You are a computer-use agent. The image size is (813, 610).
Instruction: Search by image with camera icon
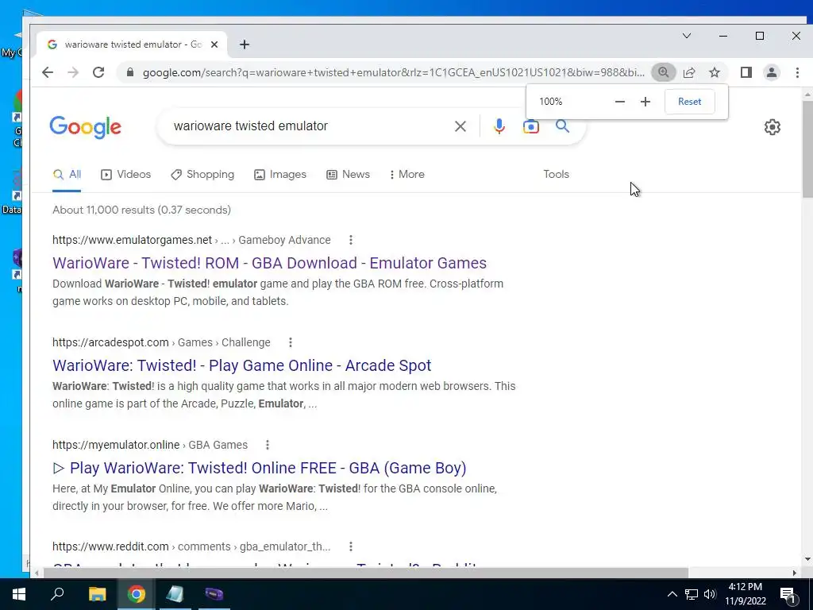tap(531, 126)
